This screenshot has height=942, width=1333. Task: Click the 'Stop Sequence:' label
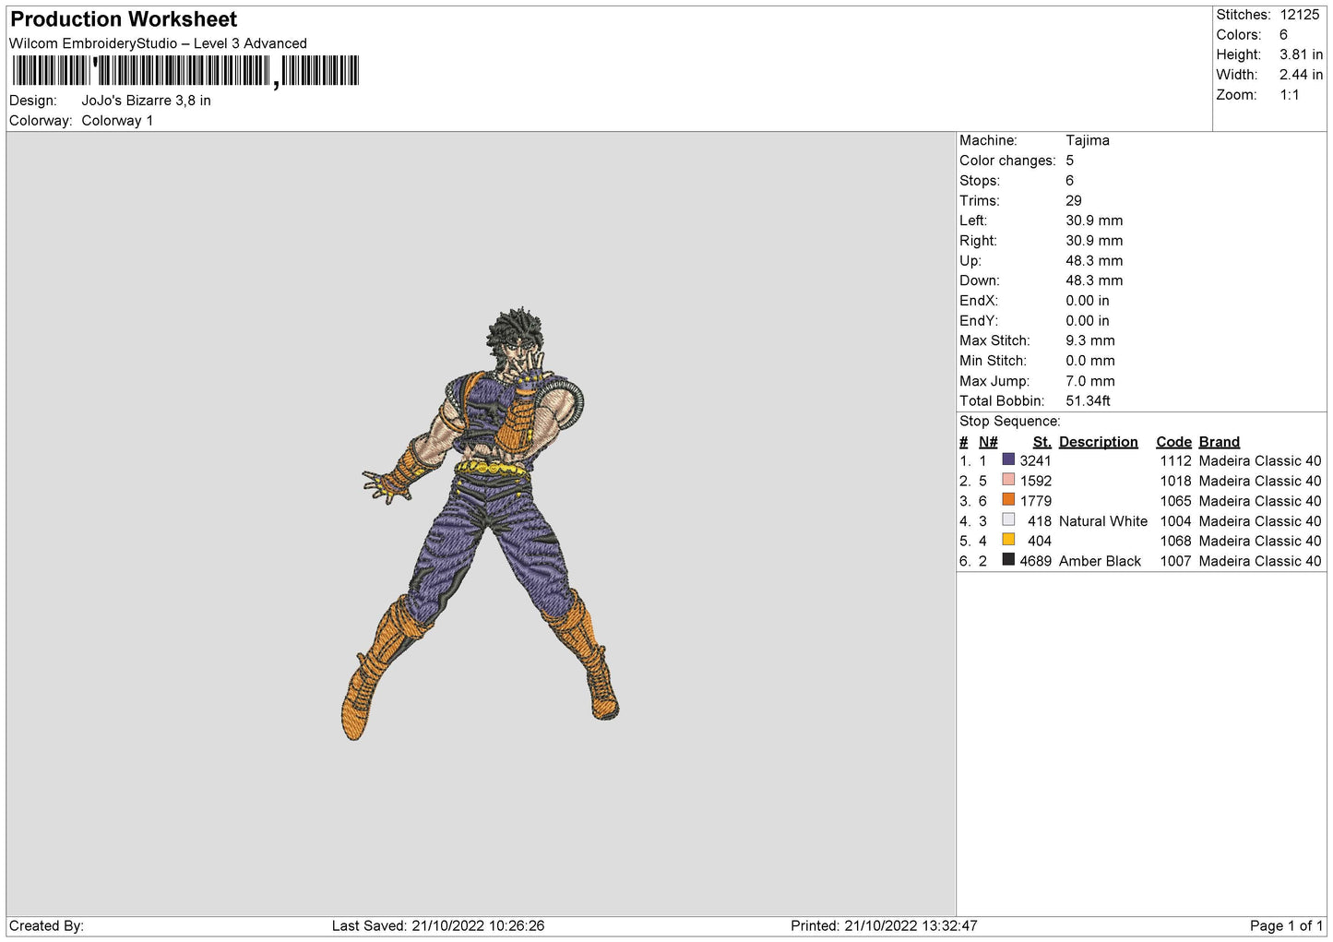coord(1009,421)
